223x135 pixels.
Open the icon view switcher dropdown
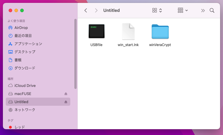[157, 10]
